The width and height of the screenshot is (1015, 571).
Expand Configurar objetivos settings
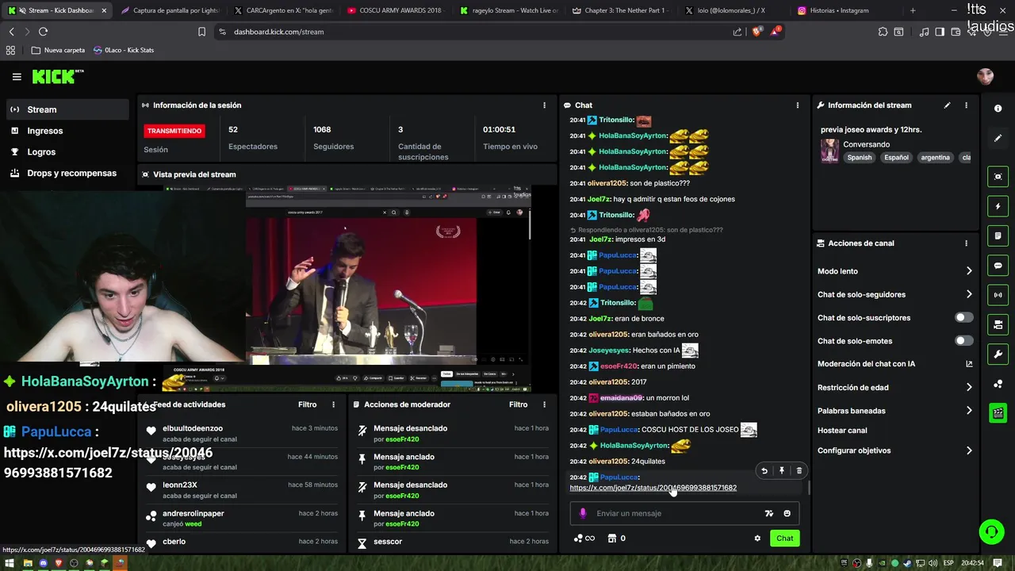pos(969,450)
